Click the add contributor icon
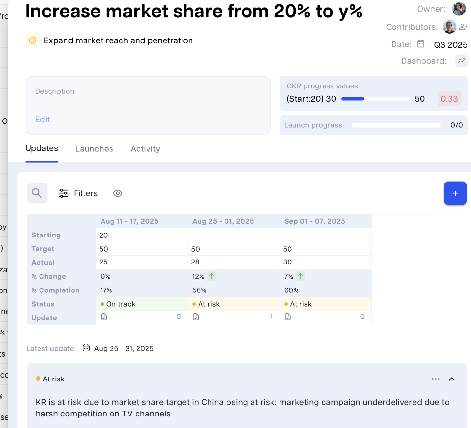Image resolution: width=471 pixels, height=428 pixels. [463, 27]
